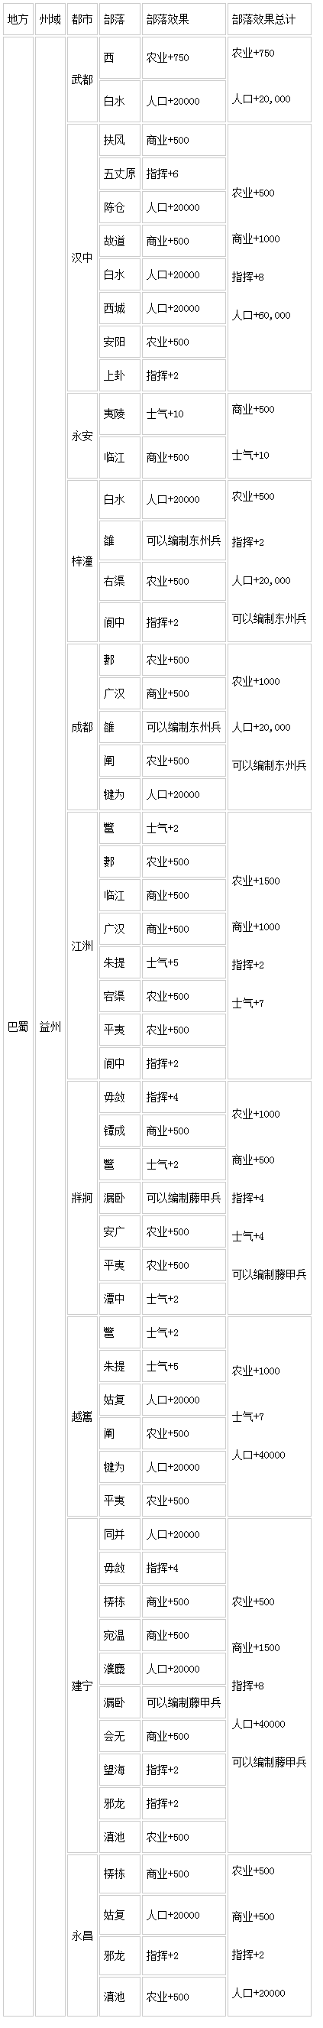Select the 永昌 city cell
The height and width of the screenshot is (2028, 323).
(82, 1936)
